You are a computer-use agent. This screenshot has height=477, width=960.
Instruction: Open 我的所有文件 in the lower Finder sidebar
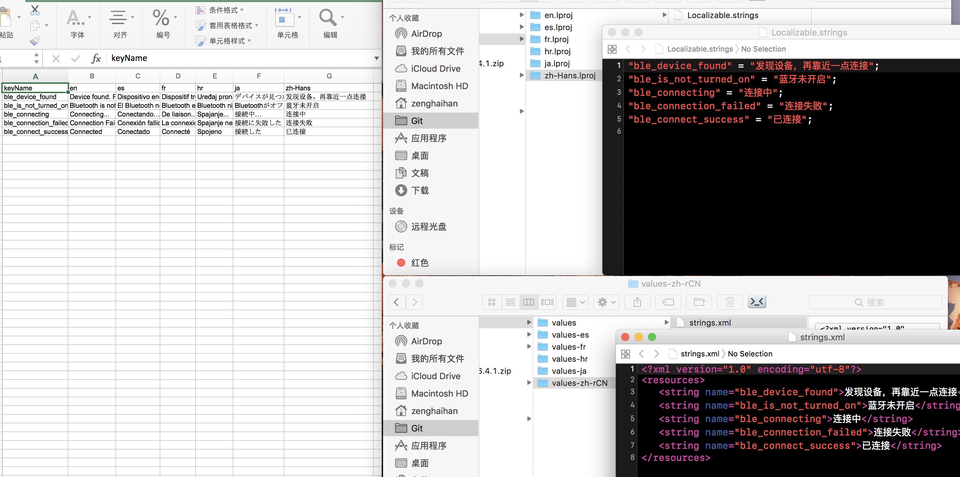430,358
